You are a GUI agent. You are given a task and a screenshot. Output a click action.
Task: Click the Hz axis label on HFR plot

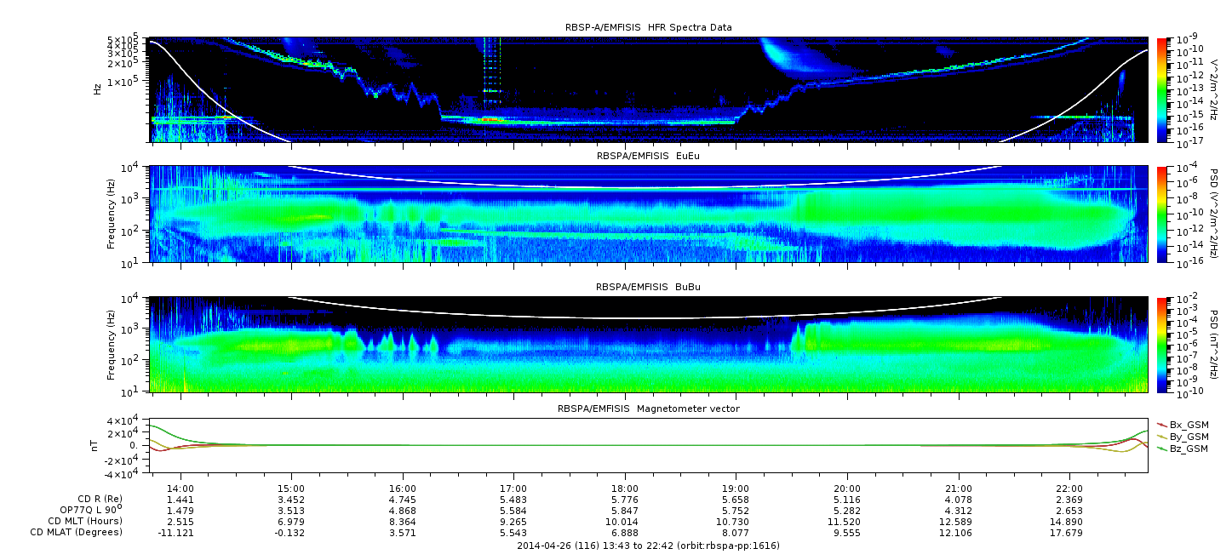97,89
